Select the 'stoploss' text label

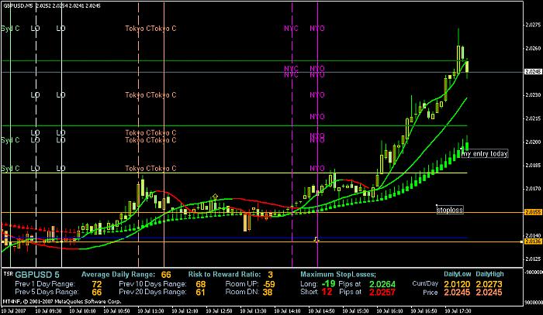449,210
